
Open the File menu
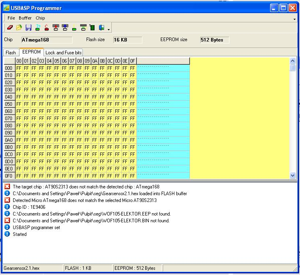11,18
